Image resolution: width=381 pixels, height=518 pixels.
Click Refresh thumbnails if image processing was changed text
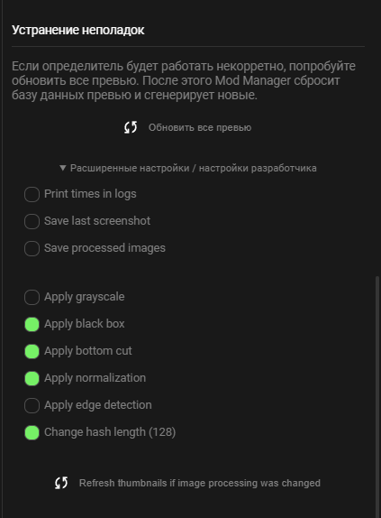click(200, 483)
